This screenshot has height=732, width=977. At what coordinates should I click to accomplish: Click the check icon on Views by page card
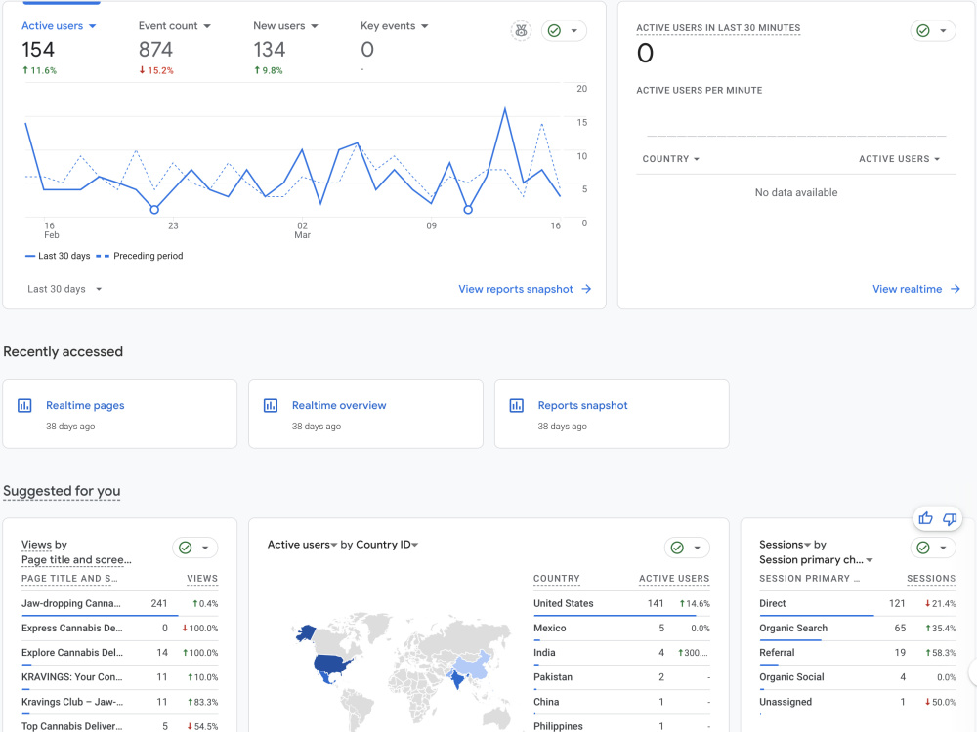point(185,548)
